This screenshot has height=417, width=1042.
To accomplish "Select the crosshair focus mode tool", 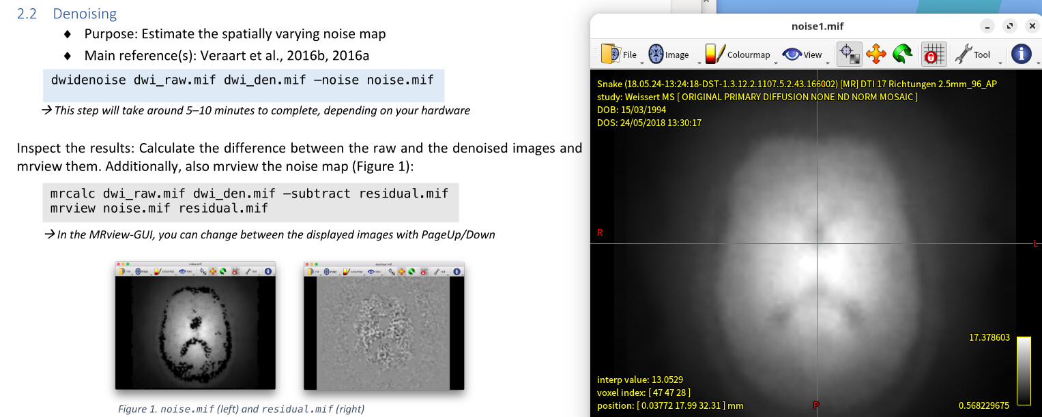I will (848, 54).
